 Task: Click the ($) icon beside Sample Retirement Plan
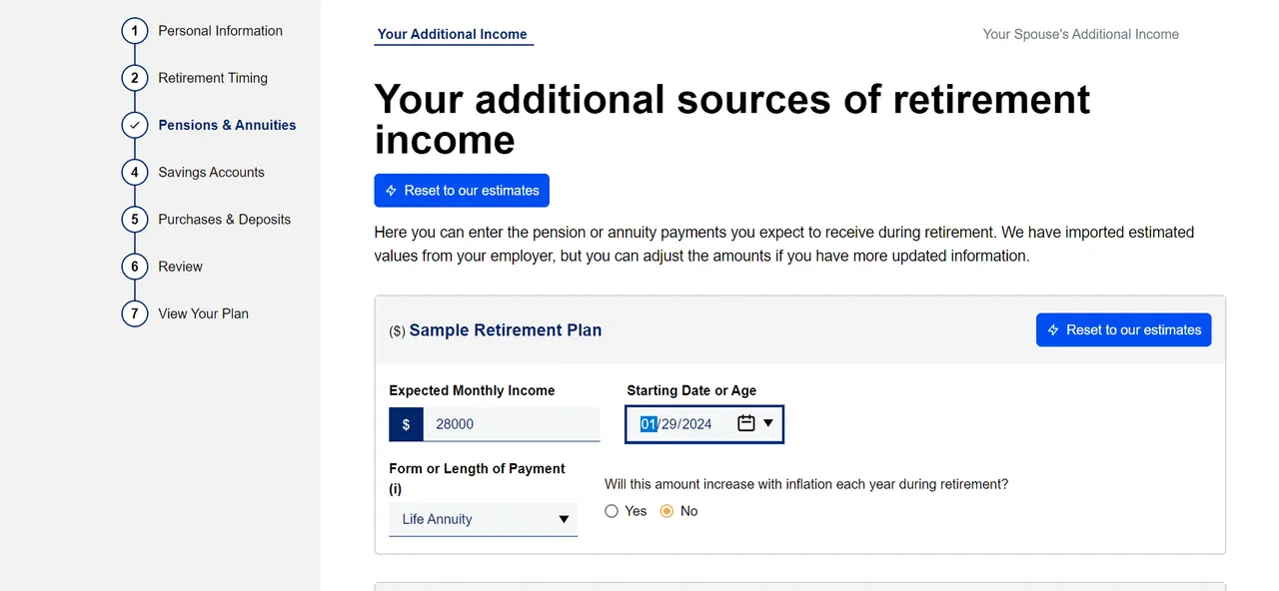396,330
